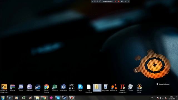The image size is (178, 100).
Task: Switch to Google Chrome in the taskbar
Action: (x=44, y=98)
